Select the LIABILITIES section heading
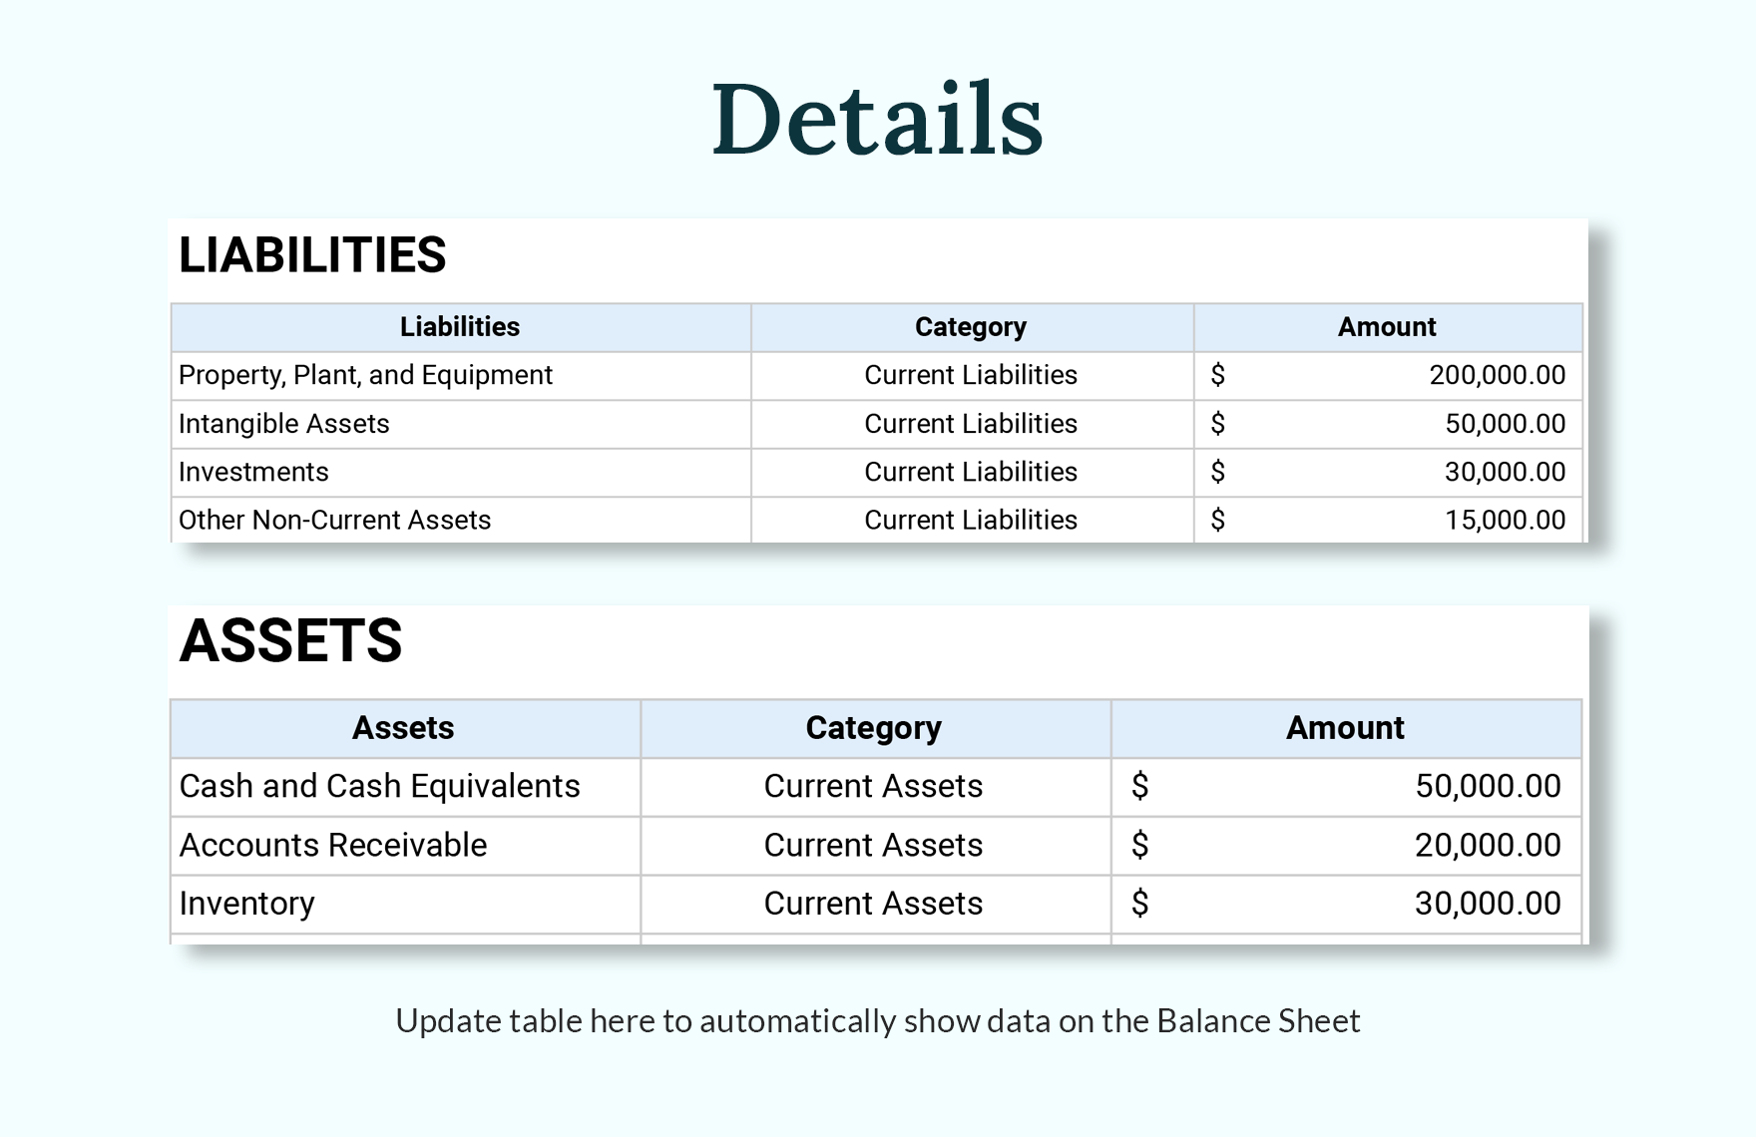The image size is (1756, 1137). (x=312, y=256)
